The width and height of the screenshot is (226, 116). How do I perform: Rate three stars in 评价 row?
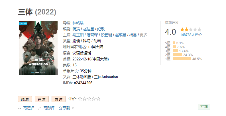pyautogui.click(x=89, y=99)
